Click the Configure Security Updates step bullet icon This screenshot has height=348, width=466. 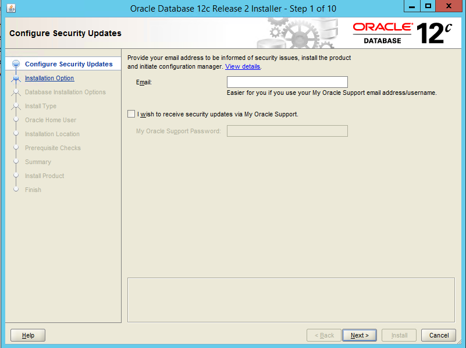pyautogui.click(x=16, y=64)
